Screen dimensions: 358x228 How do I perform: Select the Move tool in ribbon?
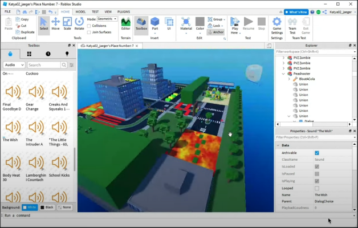[x=55, y=23]
